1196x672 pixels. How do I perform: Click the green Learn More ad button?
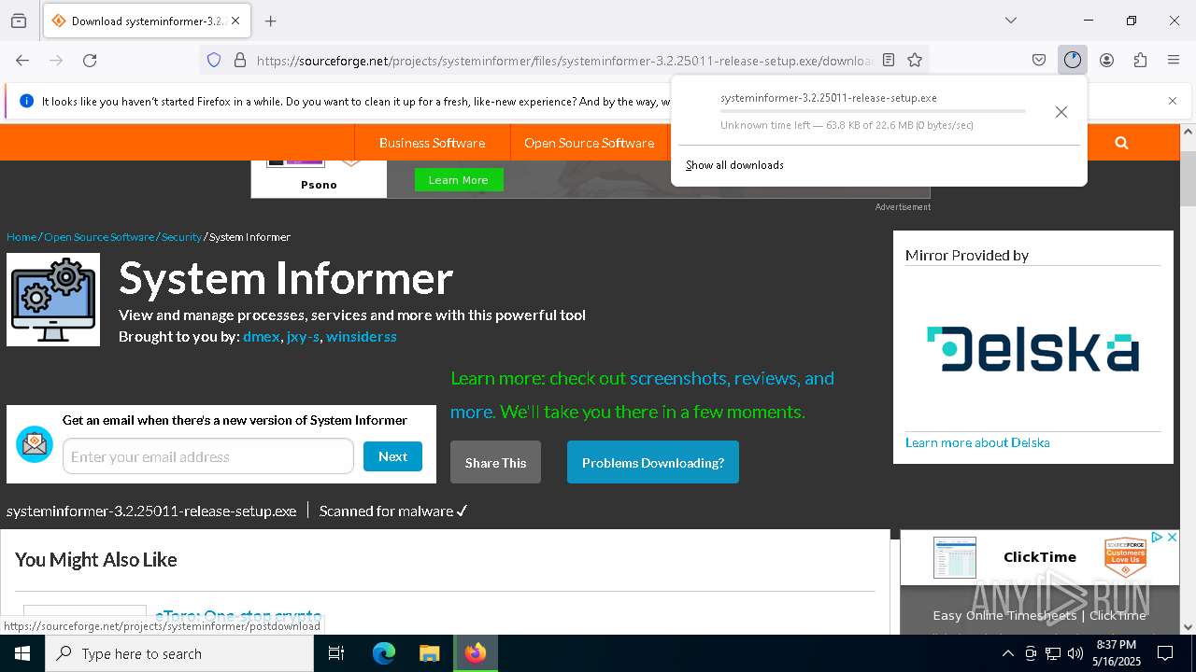pyautogui.click(x=458, y=180)
